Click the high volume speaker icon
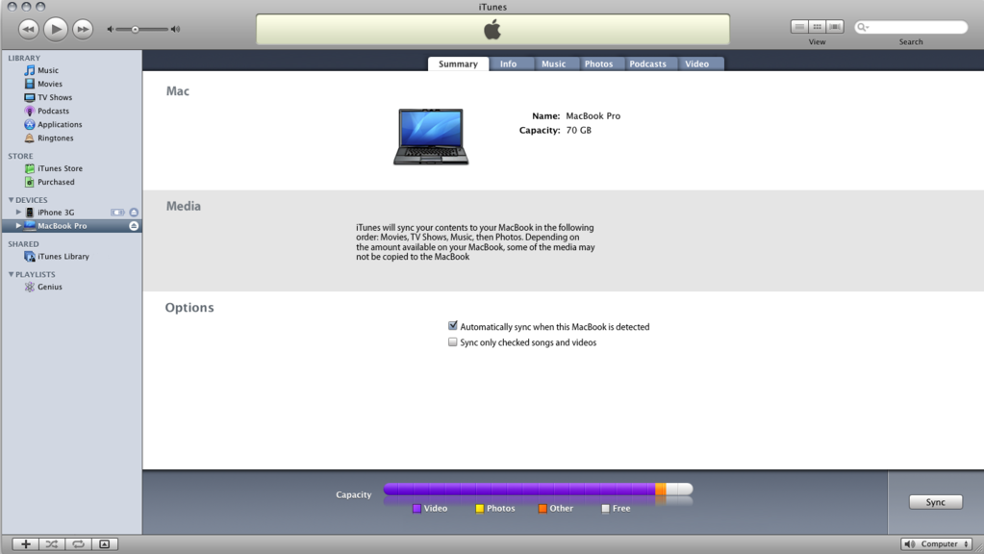984x554 pixels. tap(176, 30)
